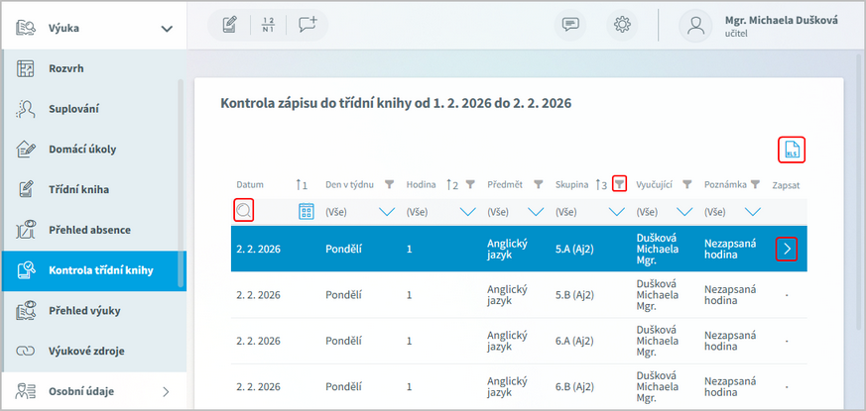866x411 pixels.
Task: Click the search magnifier under Datum
Action: [244, 210]
